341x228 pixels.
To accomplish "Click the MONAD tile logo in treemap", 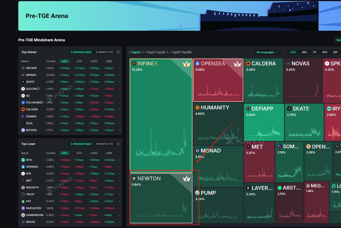I will coord(197,151).
